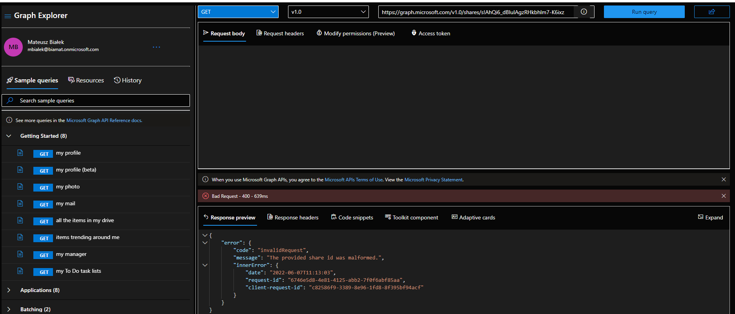The image size is (735, 314).
Task: Run the 'my manager' sample query
Action: [71, 254]
